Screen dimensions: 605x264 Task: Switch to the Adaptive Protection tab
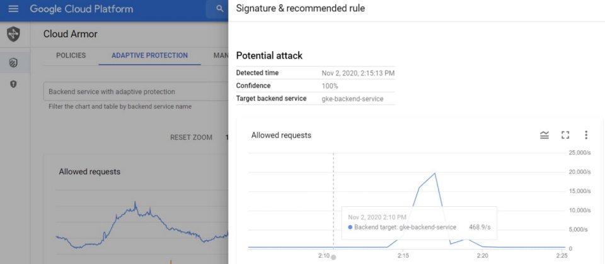150,55
